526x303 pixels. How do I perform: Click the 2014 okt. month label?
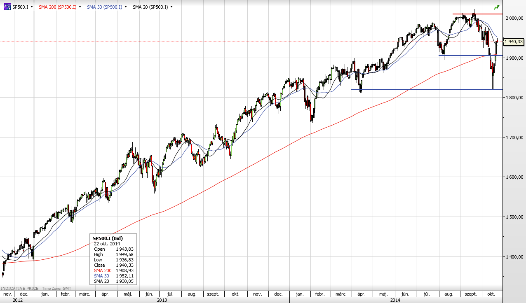tap(491, 294)
